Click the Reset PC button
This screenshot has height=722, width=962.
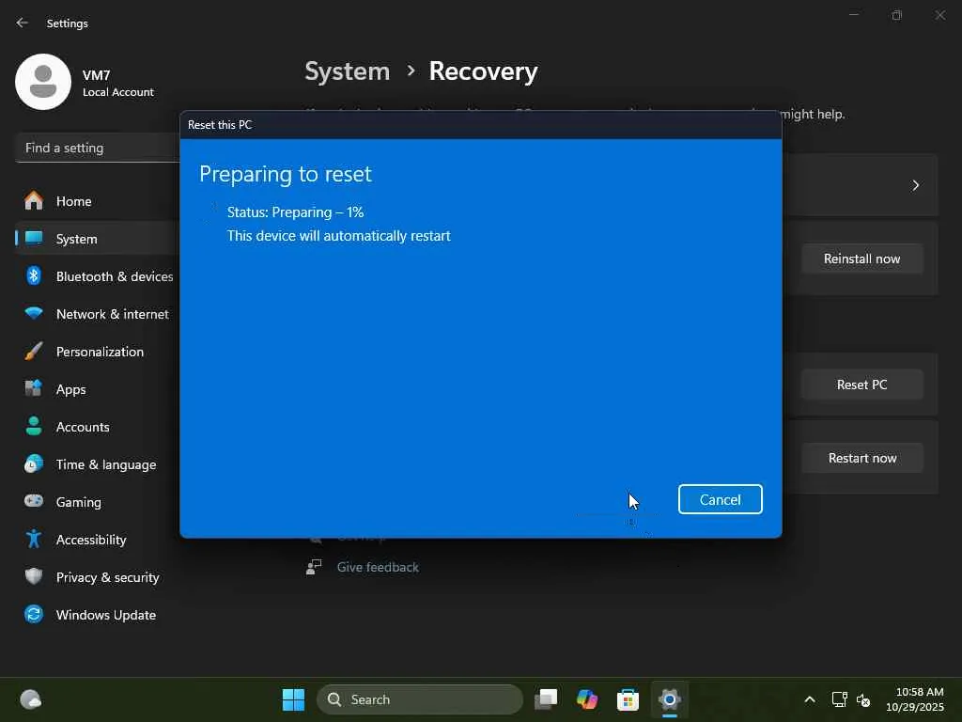click(861, 385)
